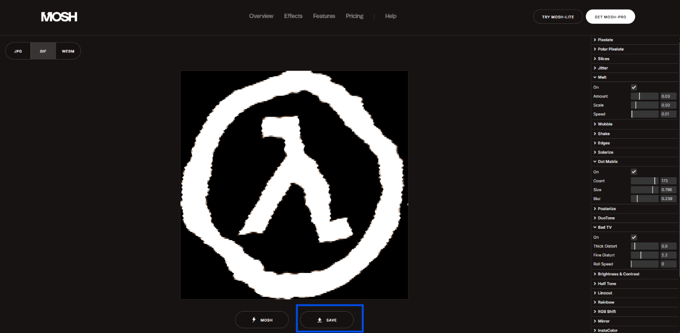The height and width of the screenshot is (333, 680).
Task: Click the Dot Matrix Size value field 0.796
Action: pyautogui.click(x=668, y=190)
